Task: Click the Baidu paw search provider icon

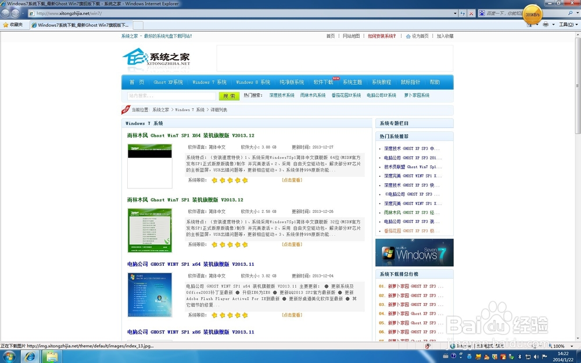Action: (x=482, y=13)
